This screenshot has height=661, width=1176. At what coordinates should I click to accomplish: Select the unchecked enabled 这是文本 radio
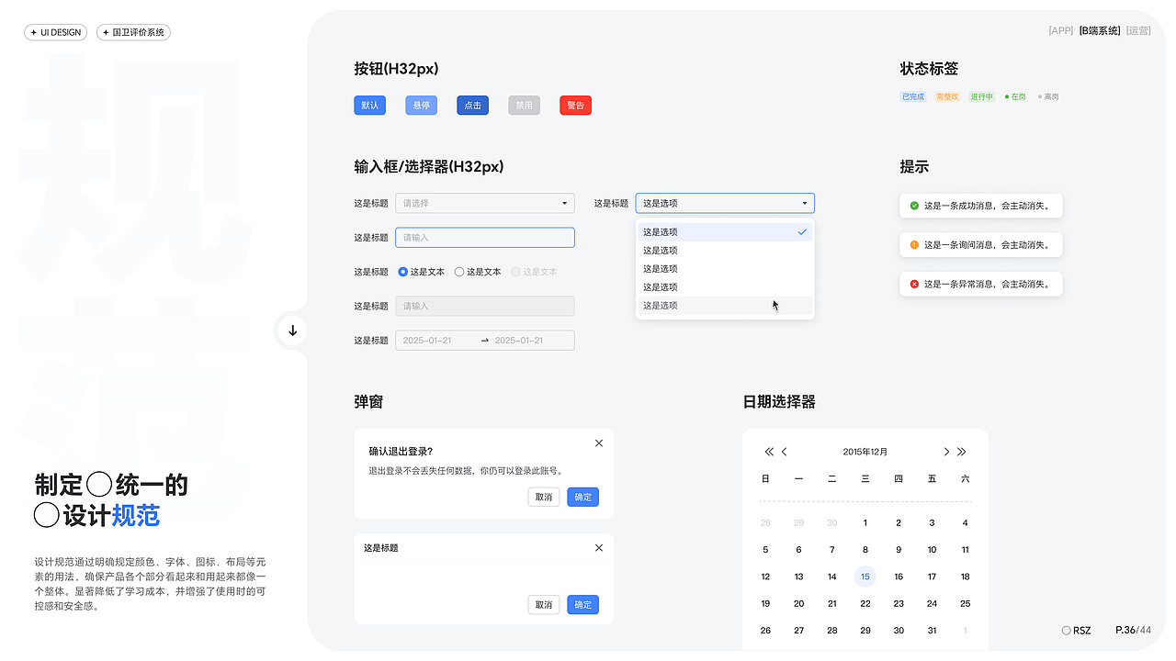point(459,272)
